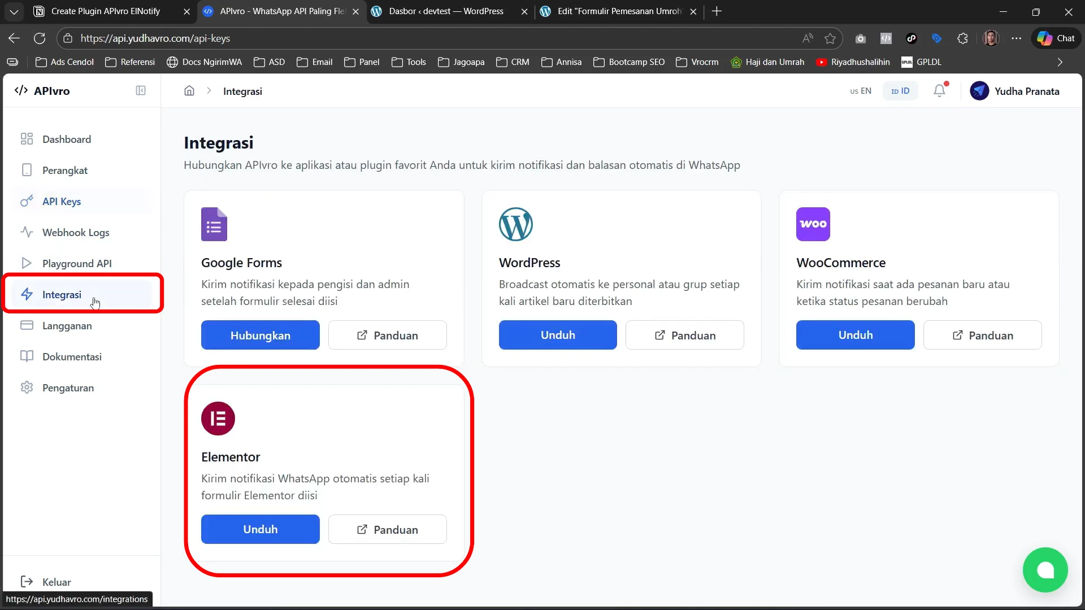Click the Google Forms logo icon
The height and width of the screenshot is (610, 1085).
[214, 224]
